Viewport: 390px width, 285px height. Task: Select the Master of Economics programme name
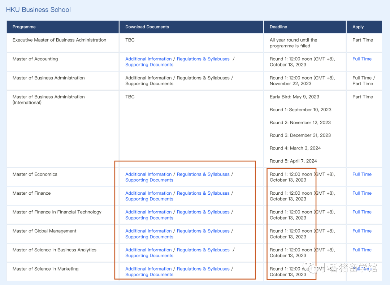[35, 174]
